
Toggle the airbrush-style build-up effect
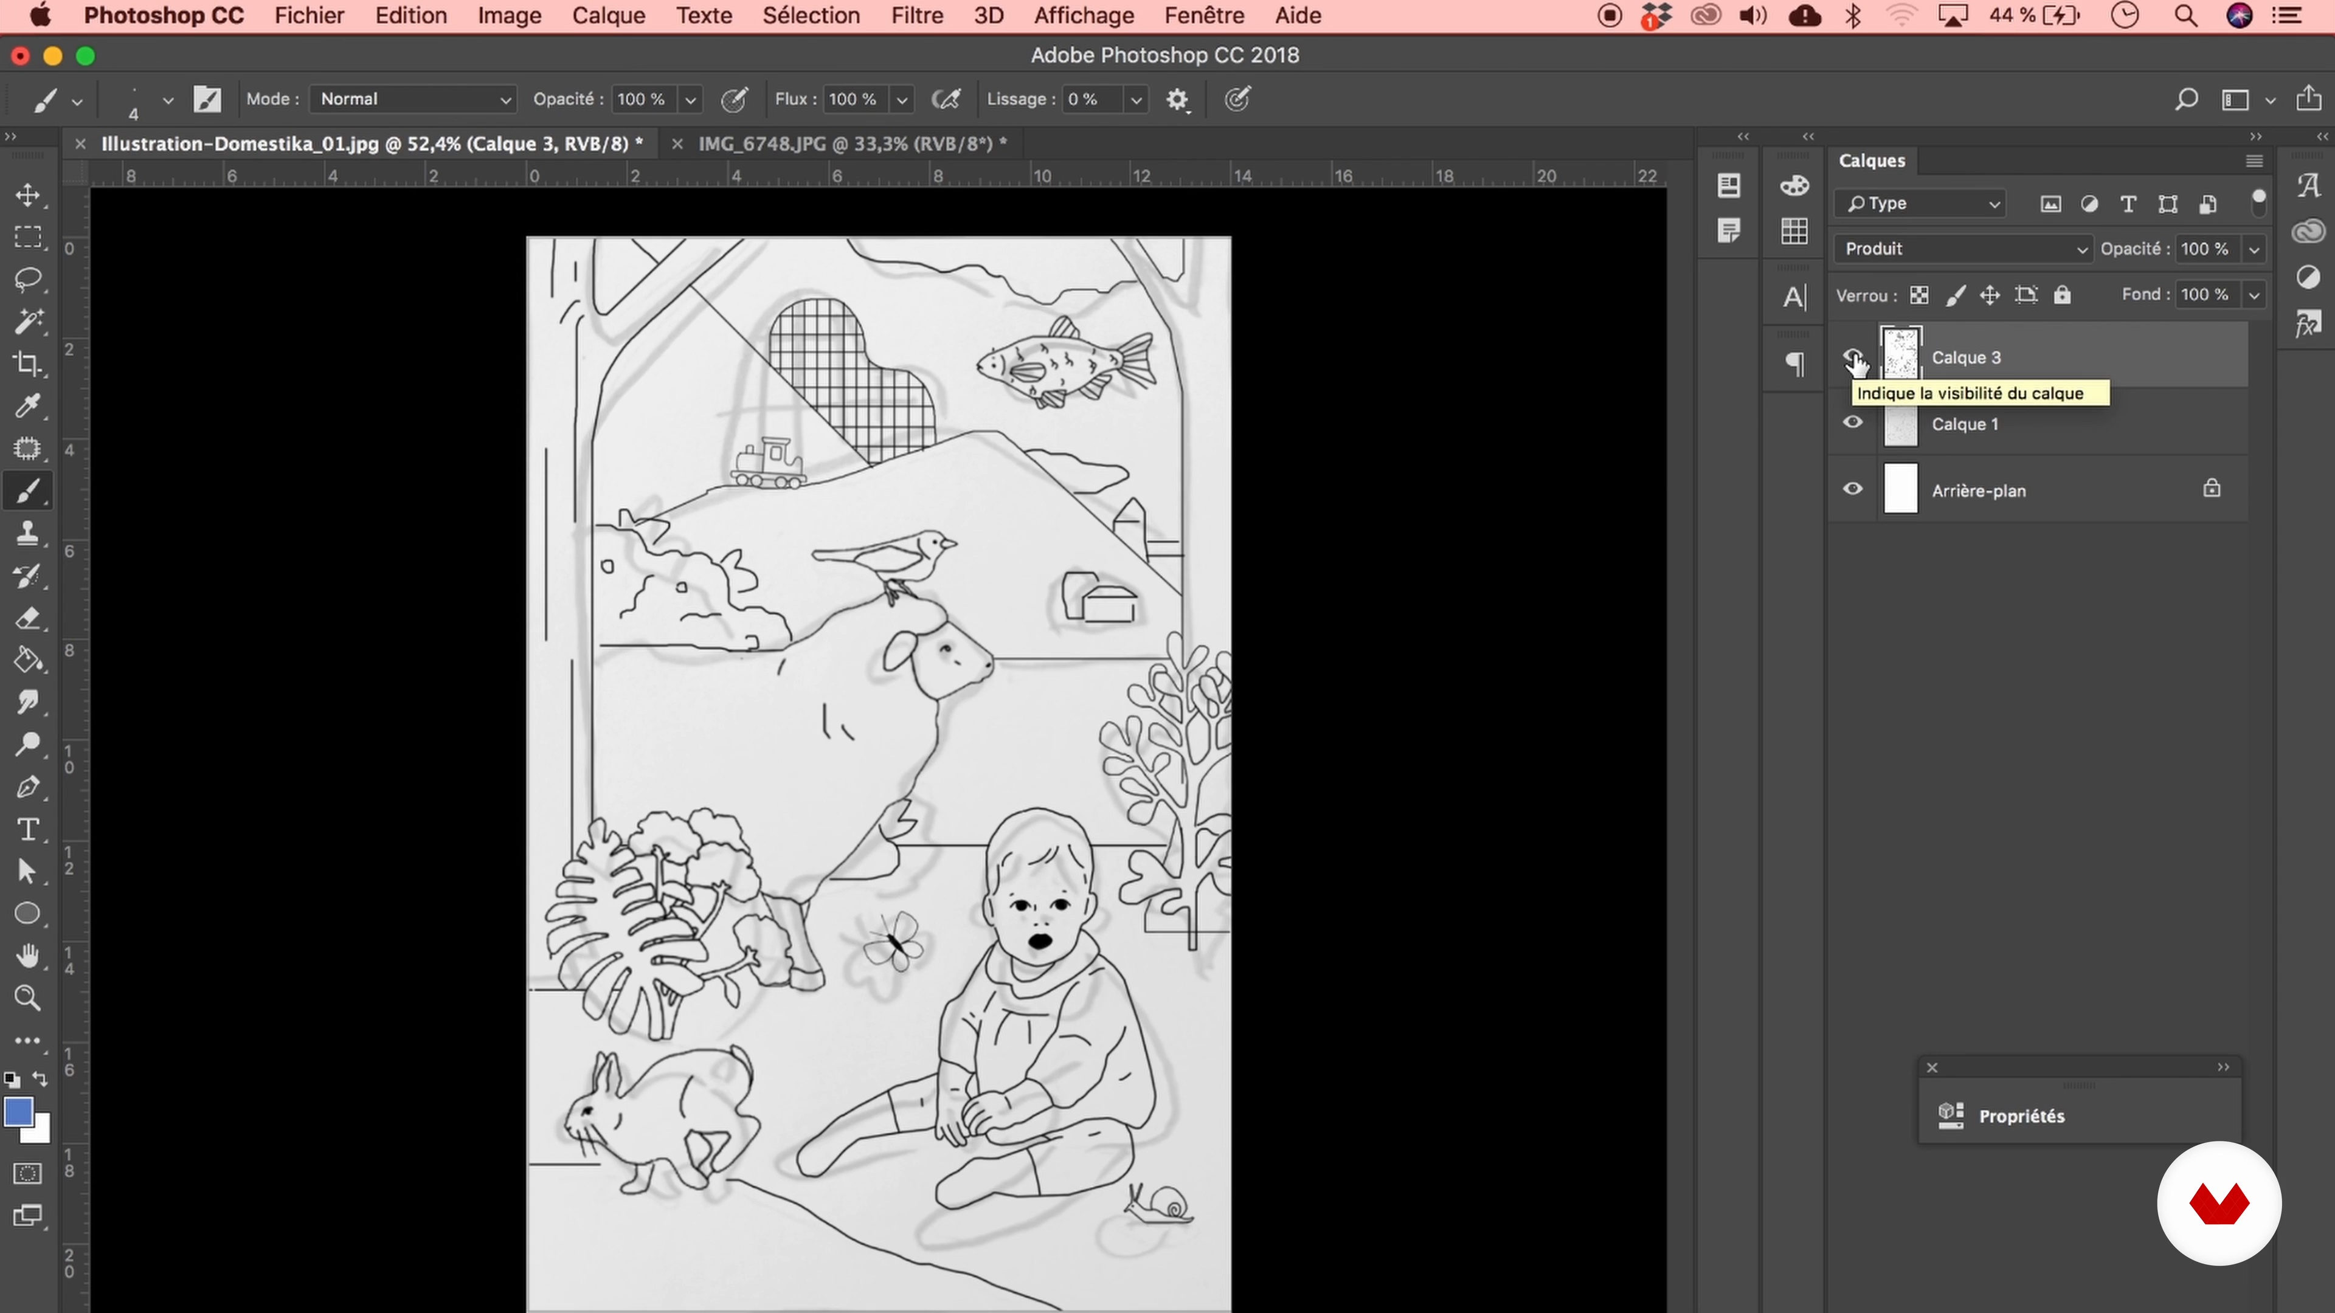click(946, 100)
